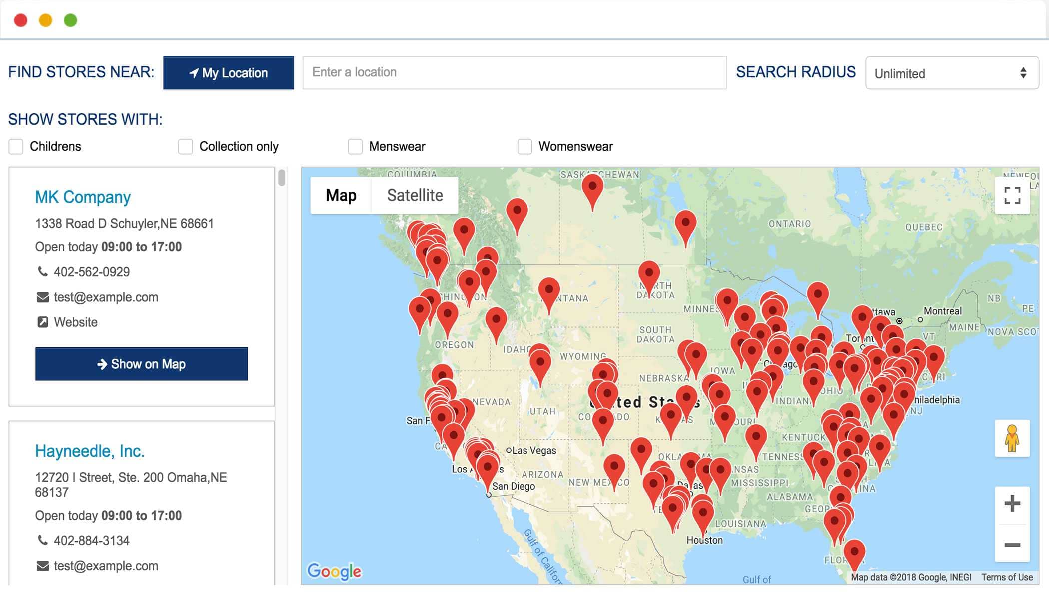Toggle fullscreen map view icon
The height and width of the screenshot is (597, 1049).
tap(1012, 195)
